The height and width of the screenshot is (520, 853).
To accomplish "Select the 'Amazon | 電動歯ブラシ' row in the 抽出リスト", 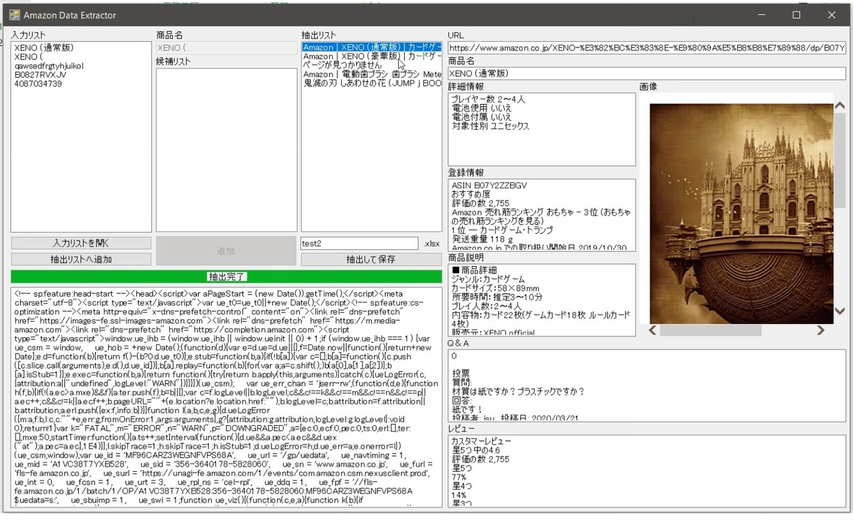I will pos(371,73).
